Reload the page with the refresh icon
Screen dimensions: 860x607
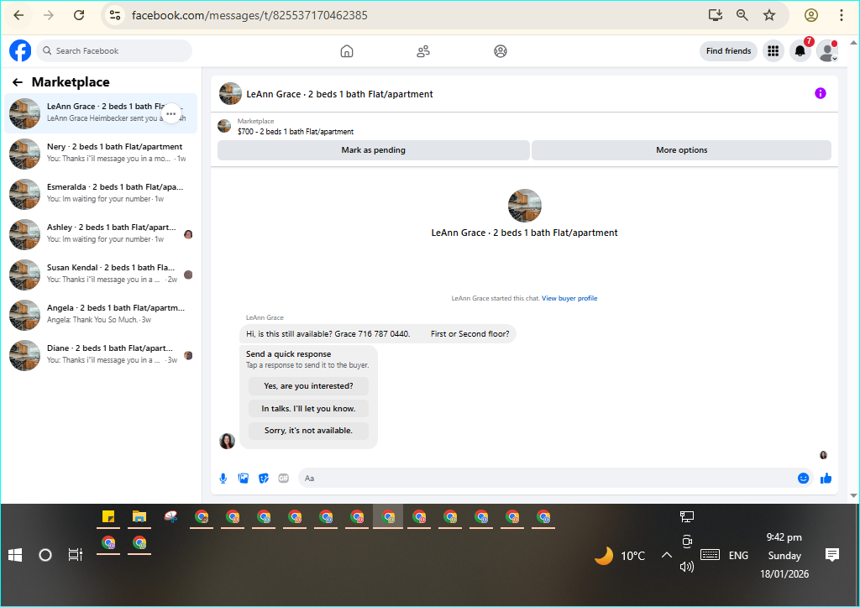coord(79,15)
